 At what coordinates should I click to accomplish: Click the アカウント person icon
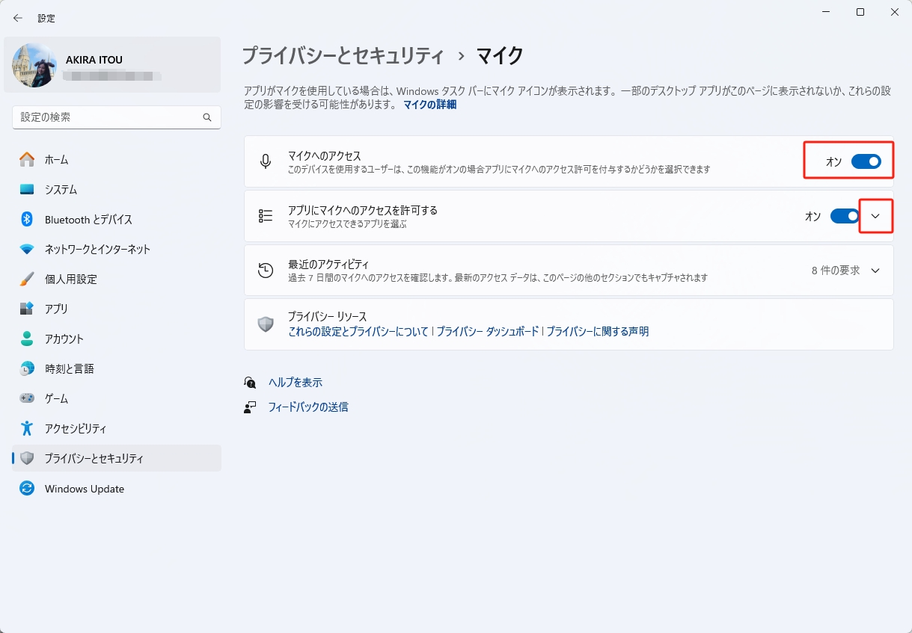click(x=27, y=339)
